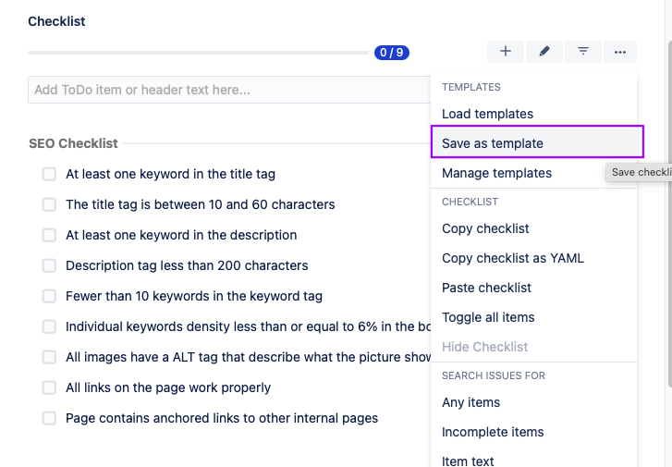Check the title tag length item

click(49, 204)
